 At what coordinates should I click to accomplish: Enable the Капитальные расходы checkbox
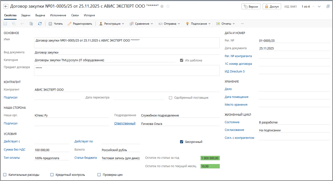(5, 175)
